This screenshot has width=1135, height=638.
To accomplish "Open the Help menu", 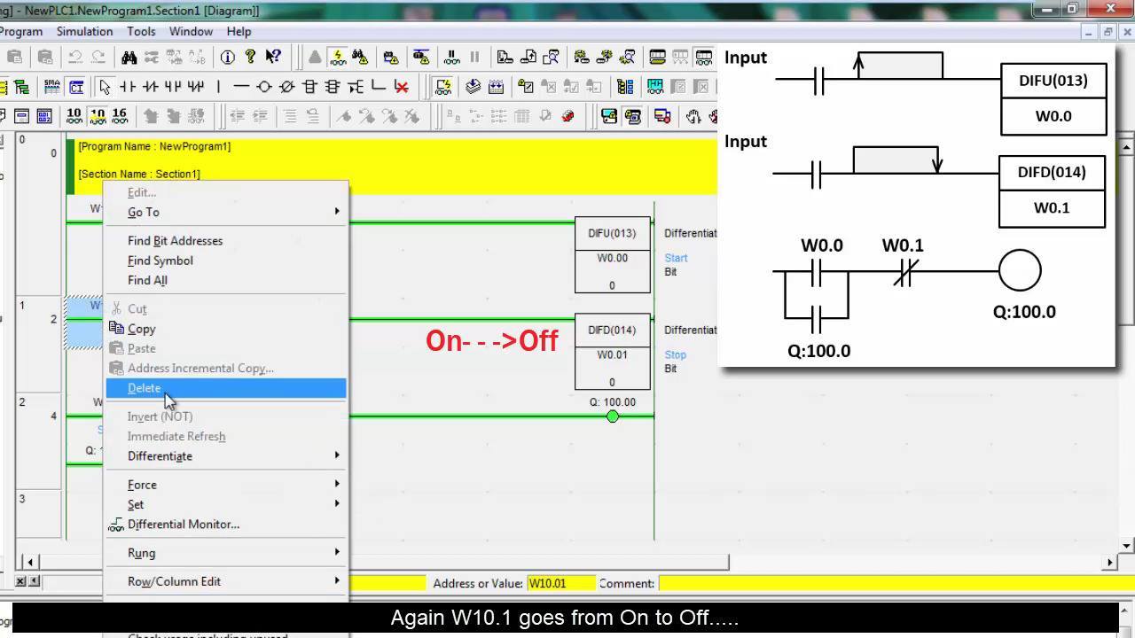I will coord(239,31).
